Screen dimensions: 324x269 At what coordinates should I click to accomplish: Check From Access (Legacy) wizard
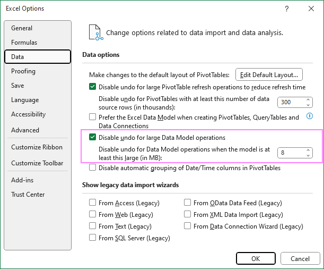(x=93, y=203)
